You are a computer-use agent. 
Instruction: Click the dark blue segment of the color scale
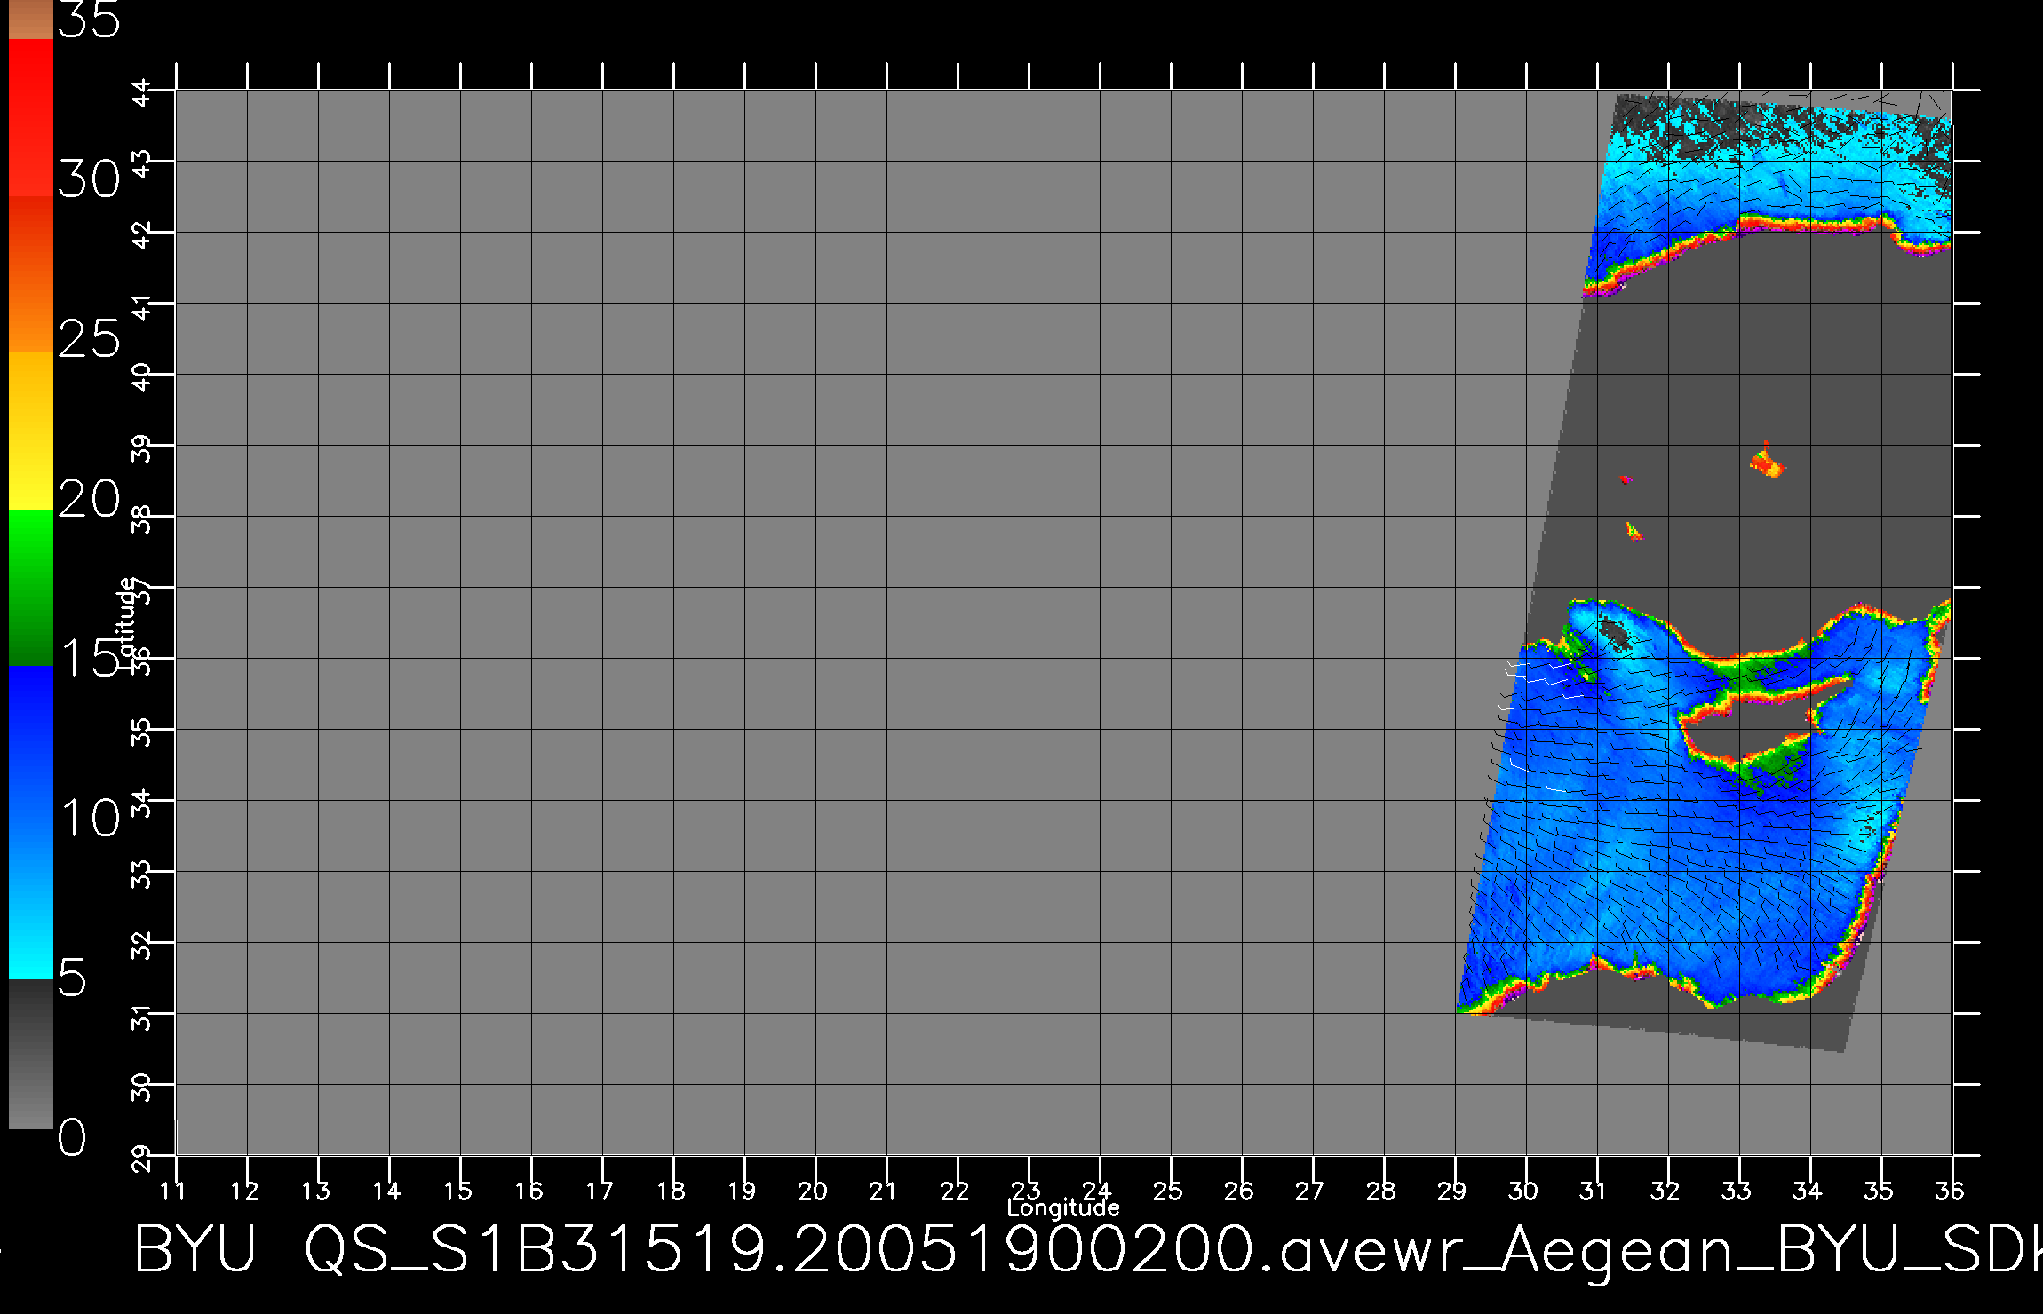tap(30, 744)
